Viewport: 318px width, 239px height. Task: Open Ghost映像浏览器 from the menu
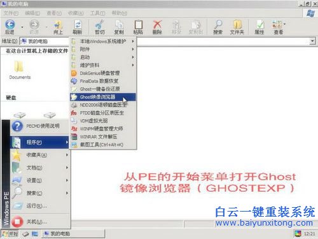click(103, 97)
